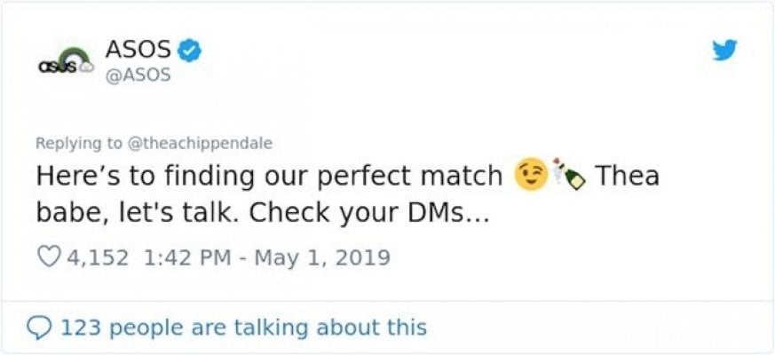Click "Here's to finding our perfect match" text
Viewport: 775px width, 355px height.
(x=269, y=176)
